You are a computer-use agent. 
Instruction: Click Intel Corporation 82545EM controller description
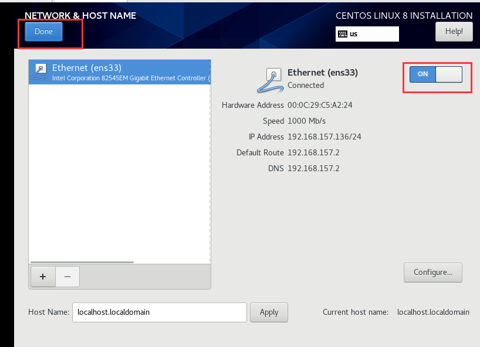click(x=131, y=79)
